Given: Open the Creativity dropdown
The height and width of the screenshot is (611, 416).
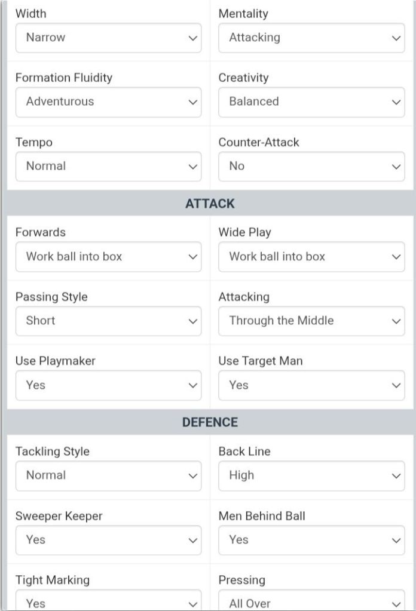Looking at the screenshot, I should 311,102.
